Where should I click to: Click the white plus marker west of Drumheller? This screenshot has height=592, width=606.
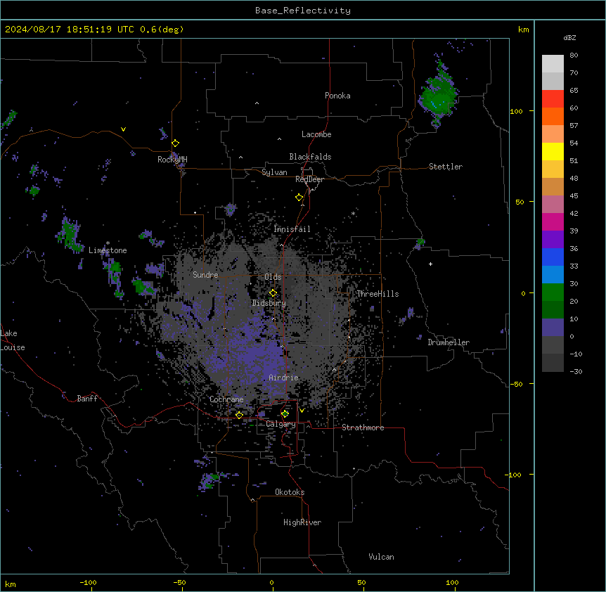point(430,264)
